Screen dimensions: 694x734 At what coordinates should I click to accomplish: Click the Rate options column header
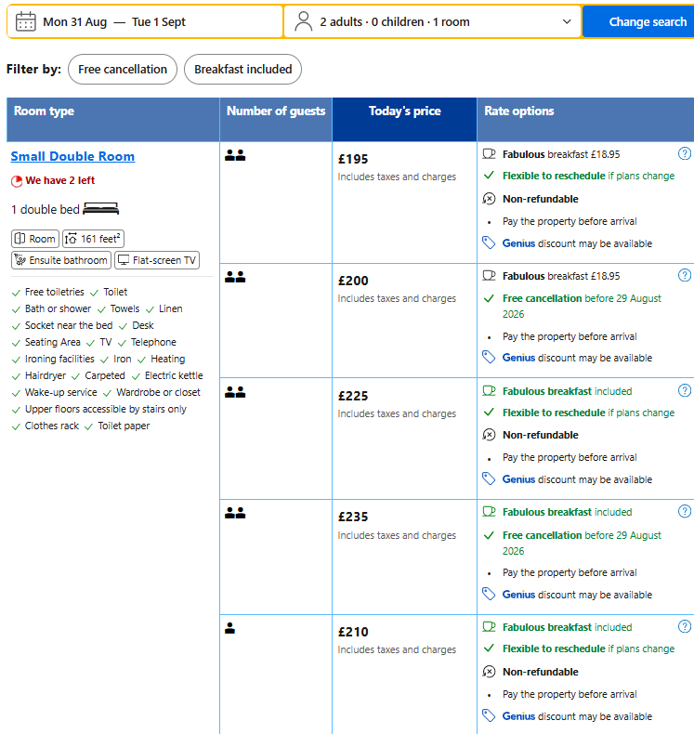[585, 119]
